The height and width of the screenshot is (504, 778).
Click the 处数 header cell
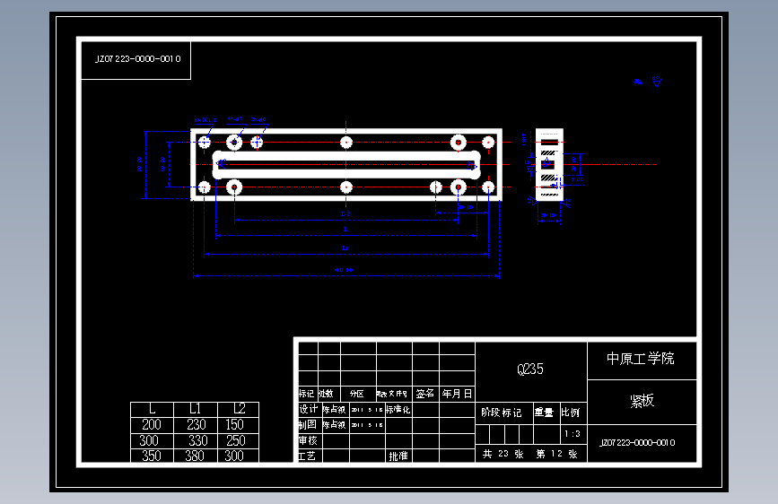[x=326, y=394]
